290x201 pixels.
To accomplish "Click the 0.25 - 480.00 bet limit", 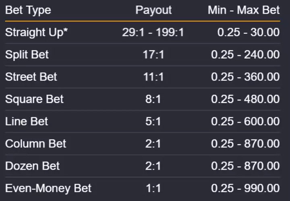I will 245,99.
